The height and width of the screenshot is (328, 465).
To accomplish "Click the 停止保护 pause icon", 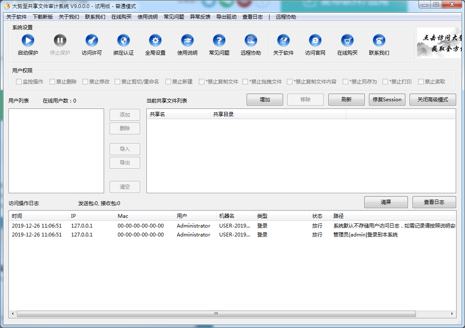I will pyautogui.click(x=60, y=40).
